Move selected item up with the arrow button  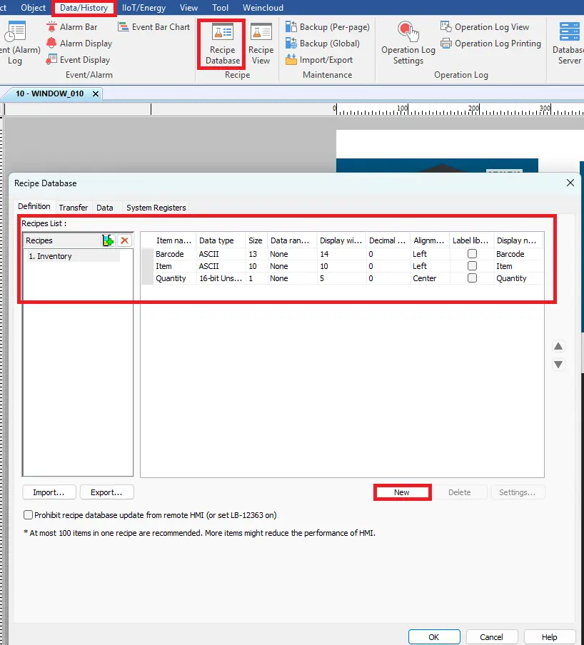click(558, 346)
